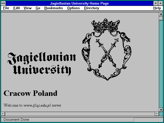Viewport: 164px width, 123px height.
Task: Open the Options menu
Action: coord(74,8)
